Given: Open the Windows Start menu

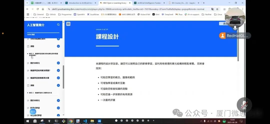Looking at the screenshot, I should 27,121.
